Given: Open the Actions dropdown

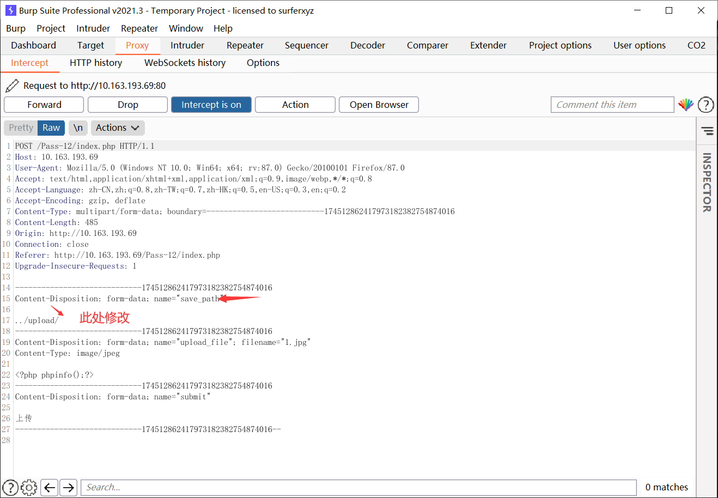Looking at the screenshot, I should pos(118,127).
